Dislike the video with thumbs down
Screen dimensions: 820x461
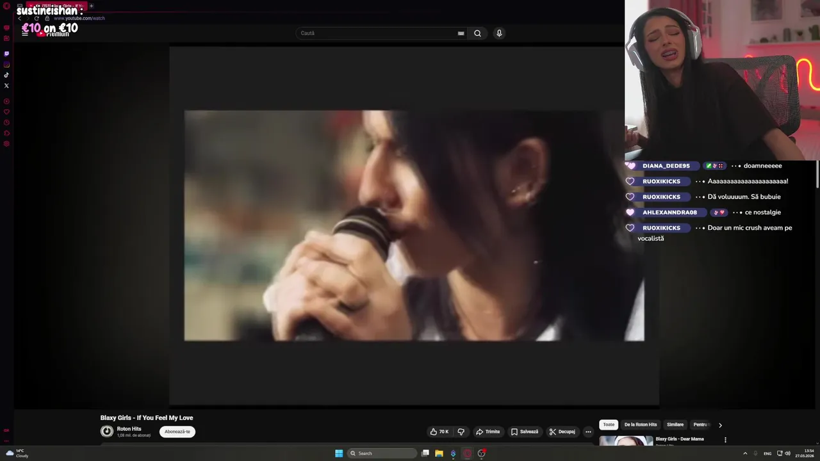[461, 432]
